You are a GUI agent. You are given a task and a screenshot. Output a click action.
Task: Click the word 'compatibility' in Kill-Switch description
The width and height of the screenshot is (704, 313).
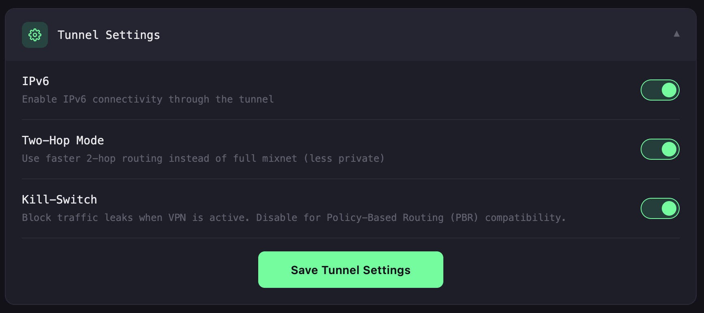(x=523, y=218)
